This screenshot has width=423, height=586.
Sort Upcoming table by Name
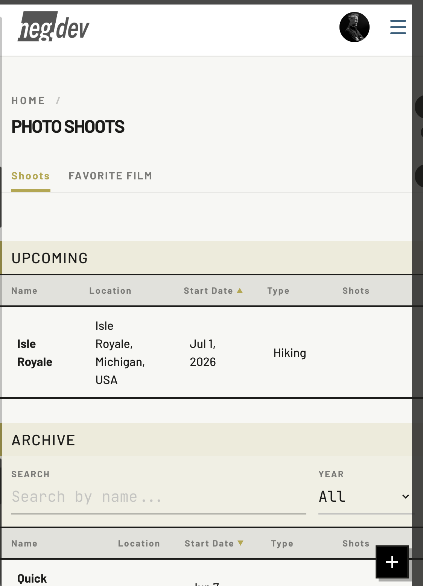tap(24, 291)
